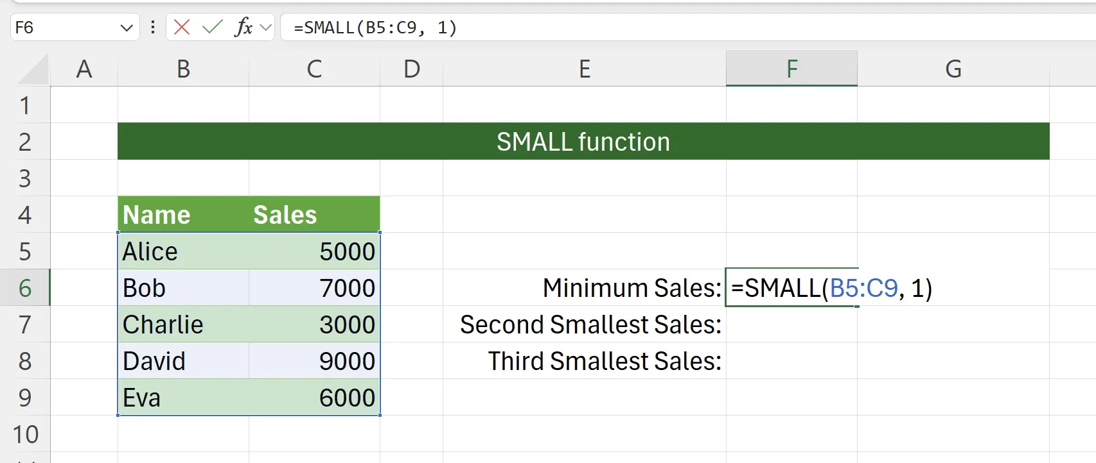Select column D header
Image resolution: width=1096 pixels, height=463 pixels.
click(412, 69)
